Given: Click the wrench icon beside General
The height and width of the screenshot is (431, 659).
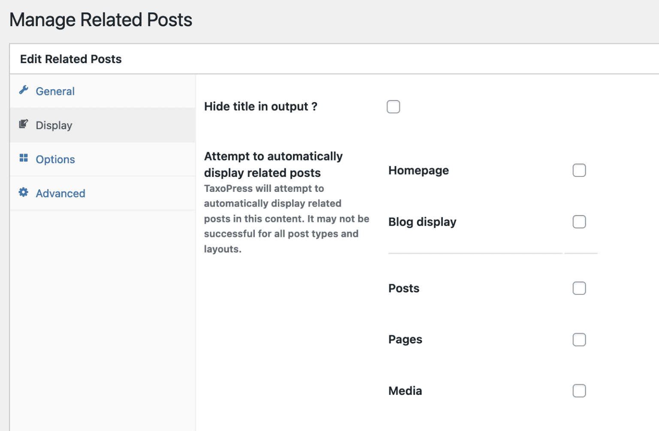Looking at the screenshot, I should point(24,90).
